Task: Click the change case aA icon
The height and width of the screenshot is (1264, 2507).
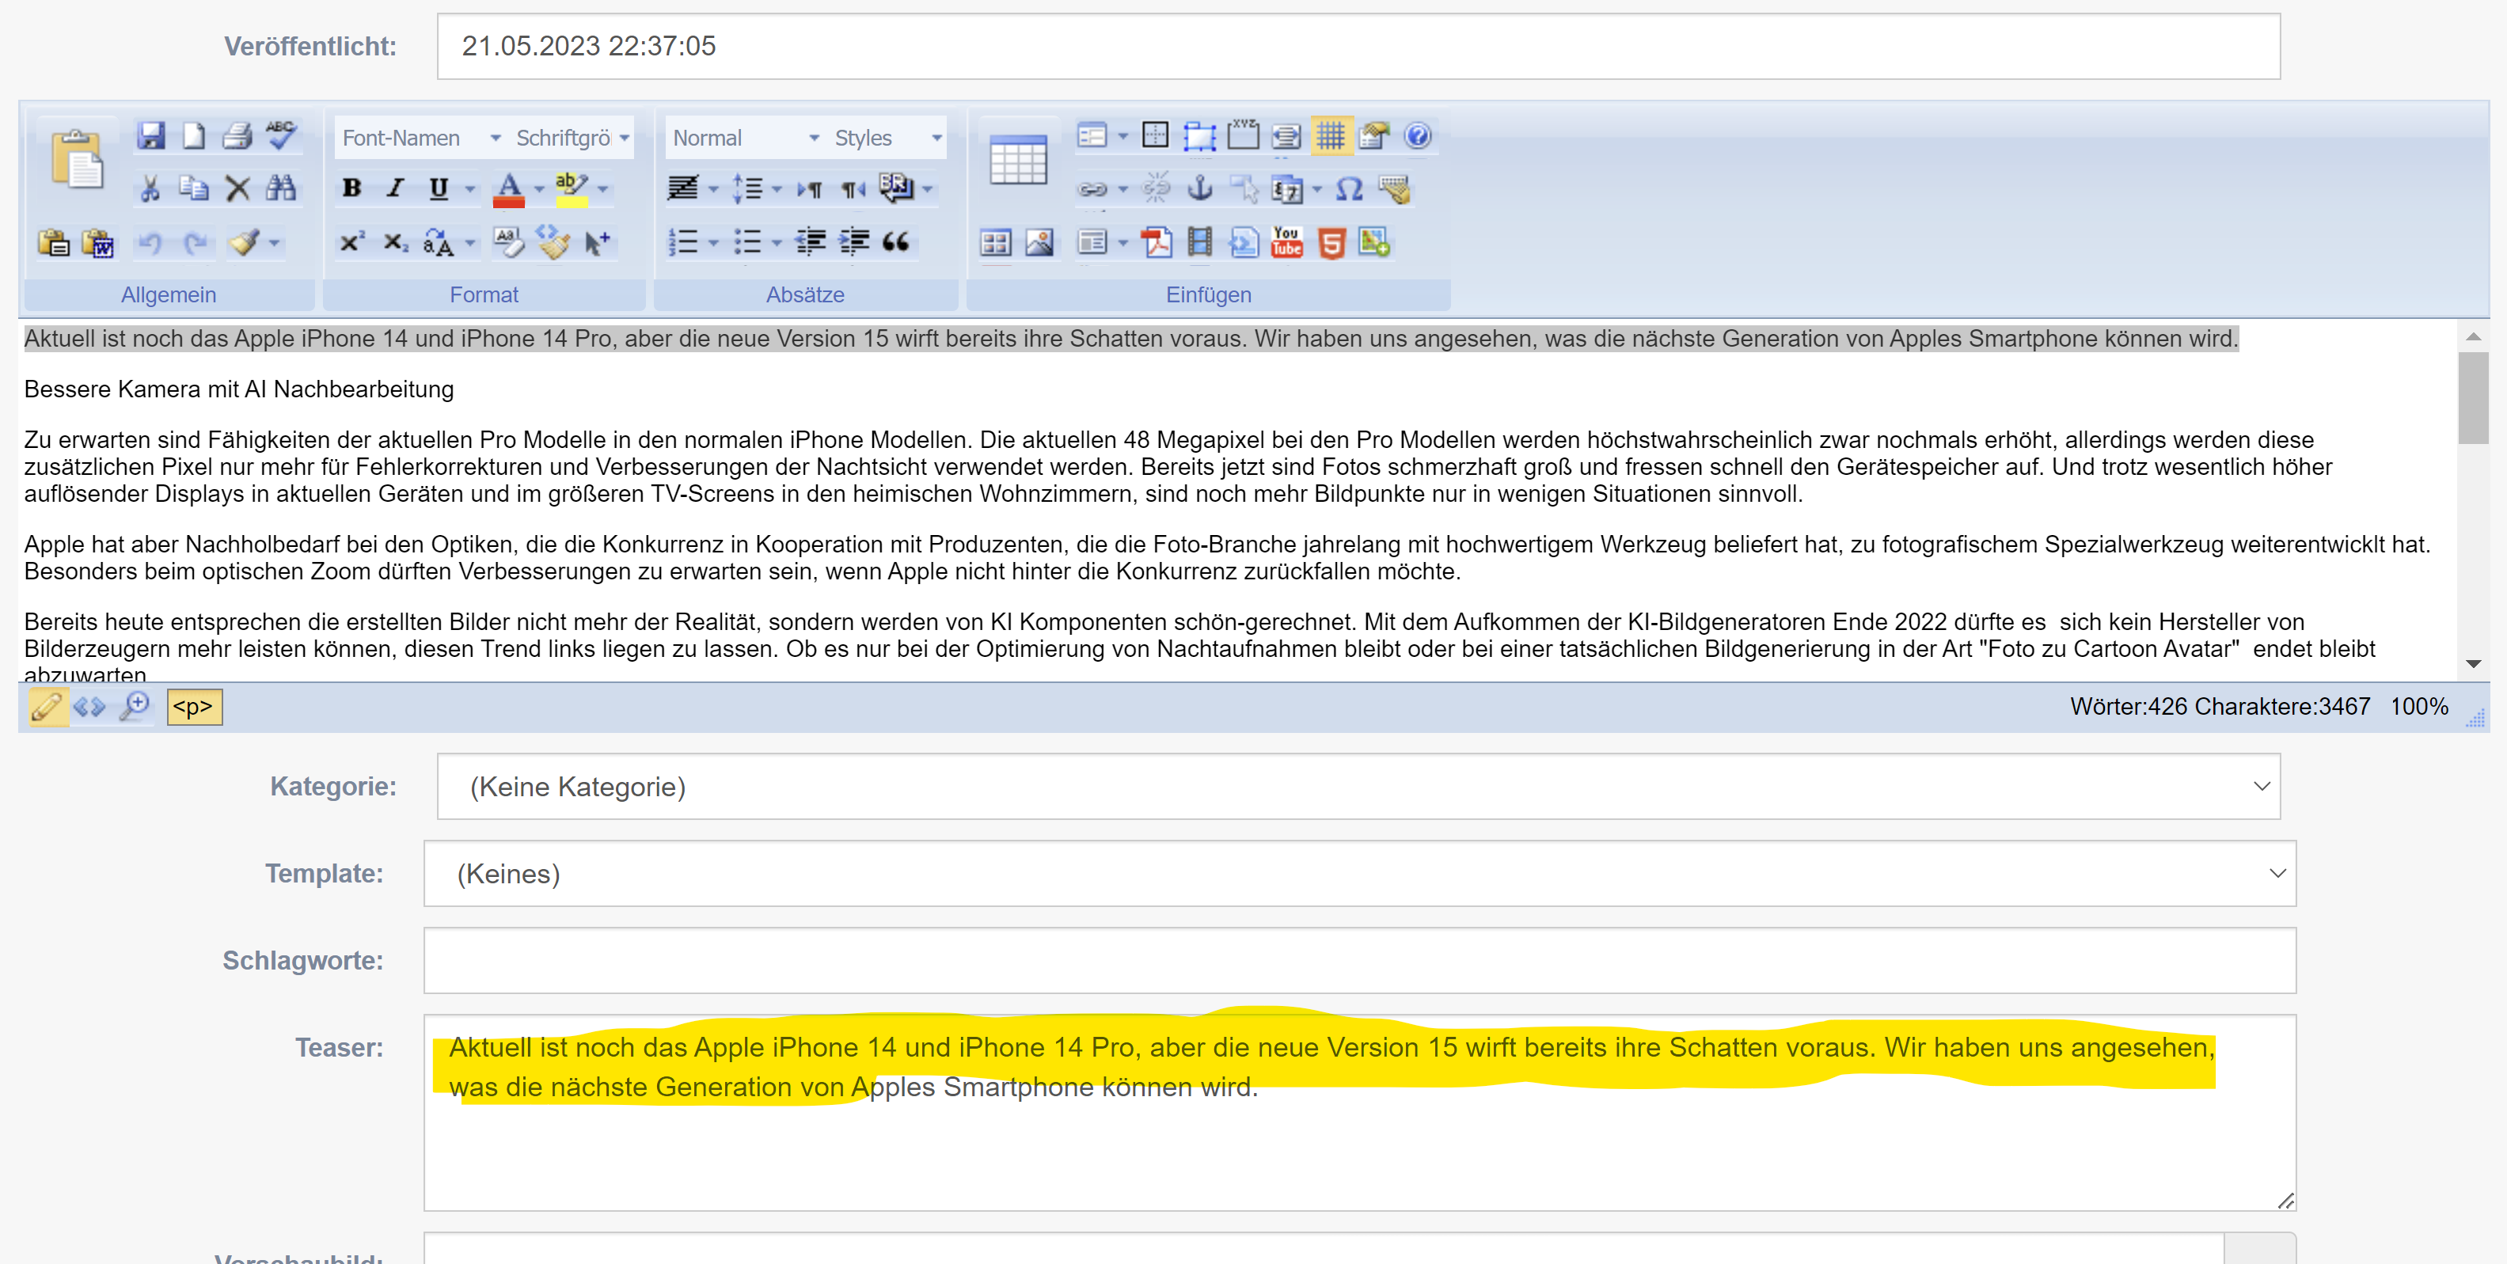Action: 438,242
